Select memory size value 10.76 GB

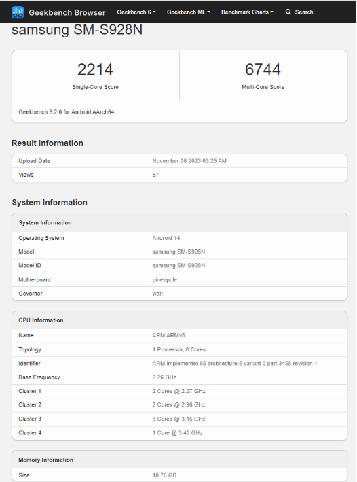pyautogui.click(x=164, y=475)
